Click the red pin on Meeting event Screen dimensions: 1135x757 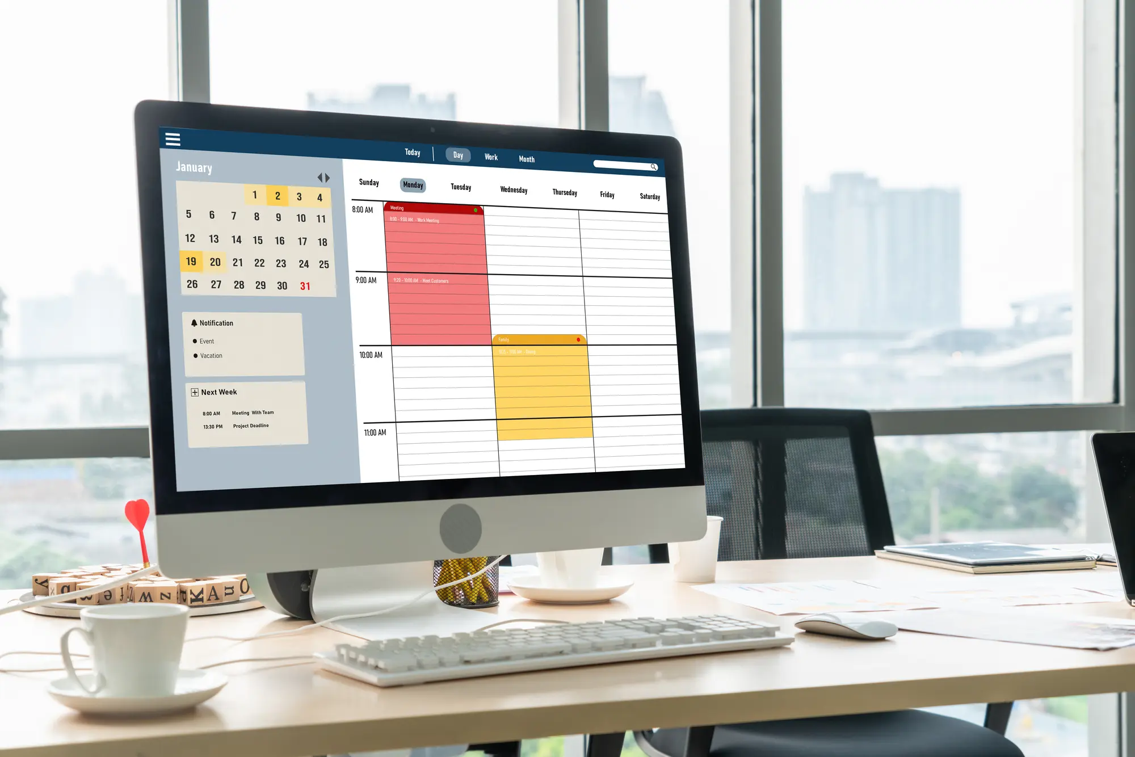pyautogui.click(x=476, y=209)
